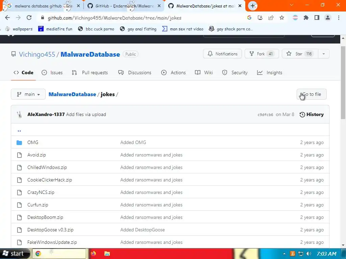Open Curfun.zip file

(x=38, y=205)
